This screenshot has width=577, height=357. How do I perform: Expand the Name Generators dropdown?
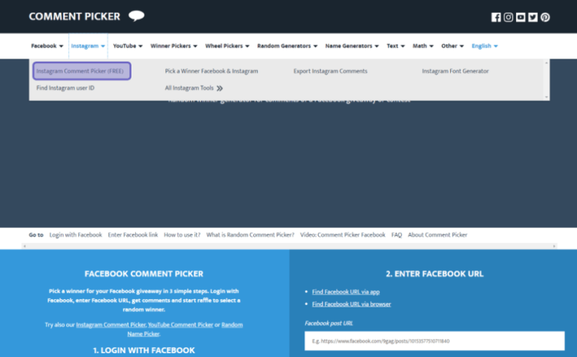click(352, 46)
